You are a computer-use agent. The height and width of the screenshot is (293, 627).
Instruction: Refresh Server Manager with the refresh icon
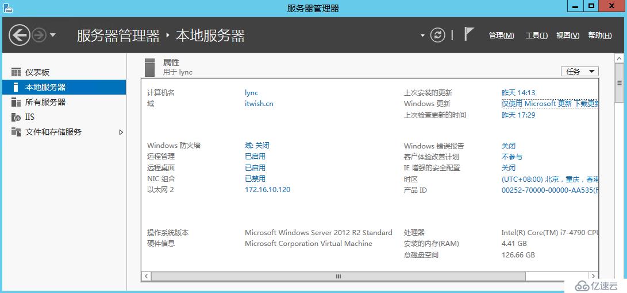(x=437, y=35)
